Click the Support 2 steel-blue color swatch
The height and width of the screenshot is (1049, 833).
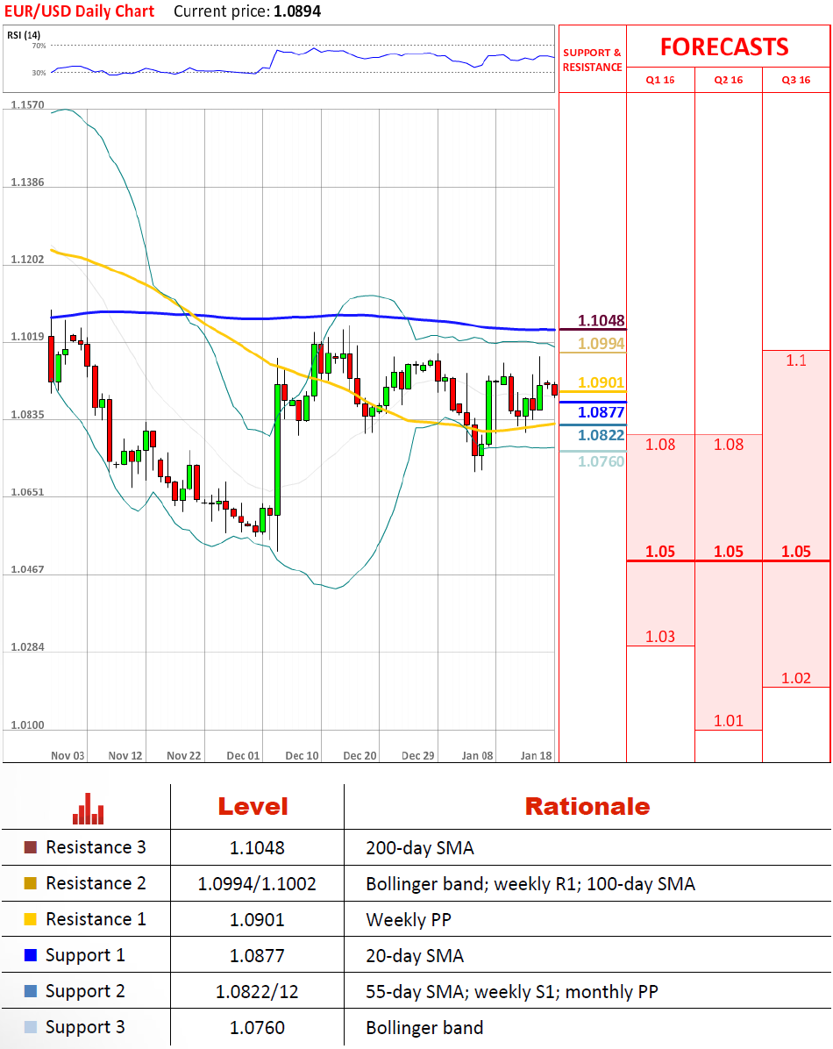[30, 991]
